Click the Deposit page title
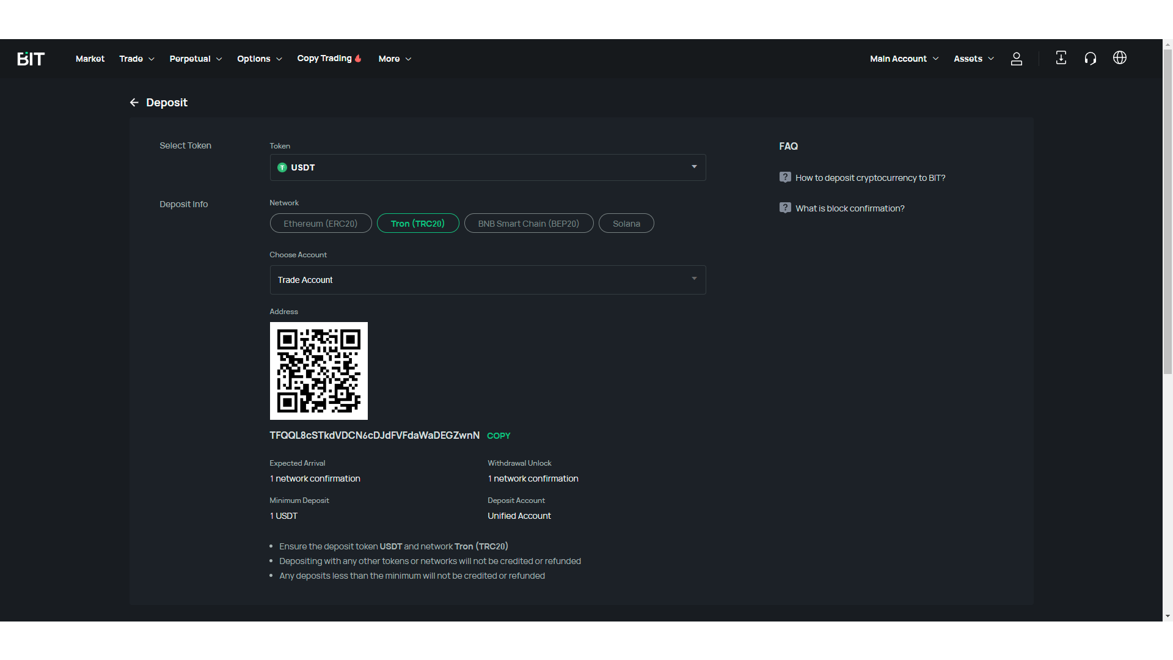 [x=167, y=103]
